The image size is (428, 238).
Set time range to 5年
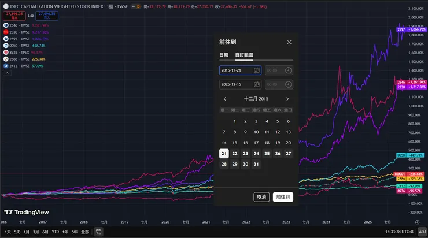pos(75,232)
